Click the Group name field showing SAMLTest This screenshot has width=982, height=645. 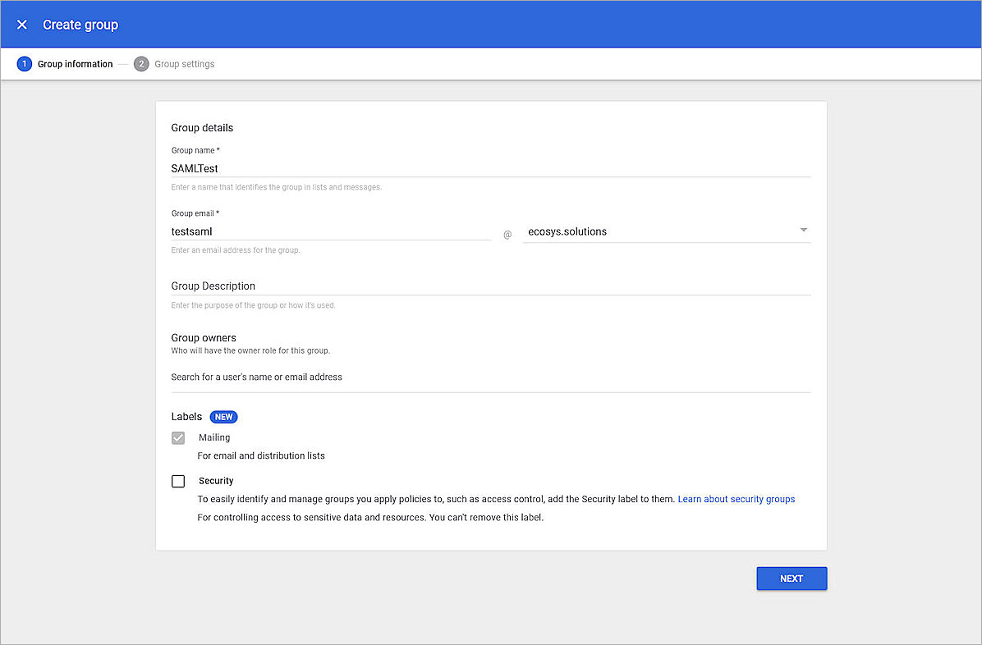click(328, 168)
